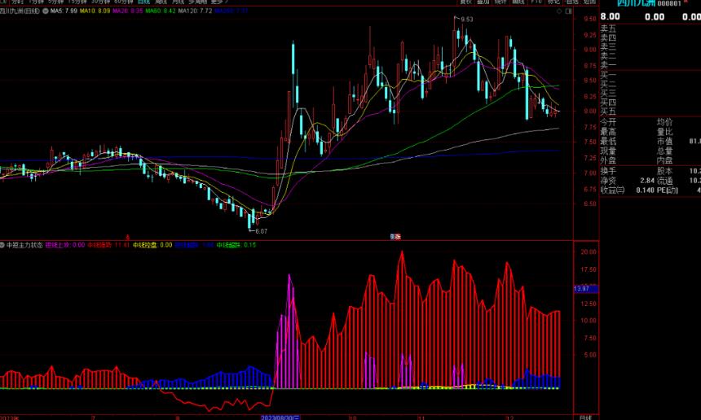
Task: Click the green 0.15 indicator value in legend
Action: (x=250, y=245)
